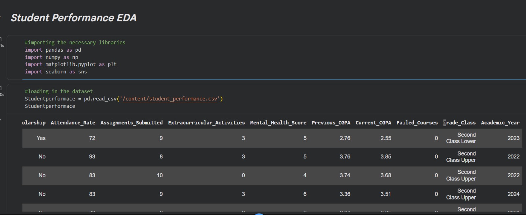Click Current_CGPA value 2.55

[x=386, y=138]
